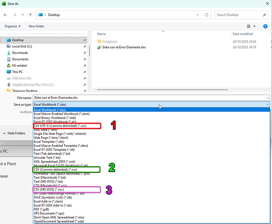Select Local Disk (C:) in sidebar
Screen dimensions: 272x224
point(22,46)
